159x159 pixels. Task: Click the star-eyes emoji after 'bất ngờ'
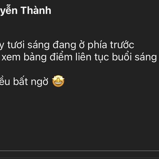58,81
